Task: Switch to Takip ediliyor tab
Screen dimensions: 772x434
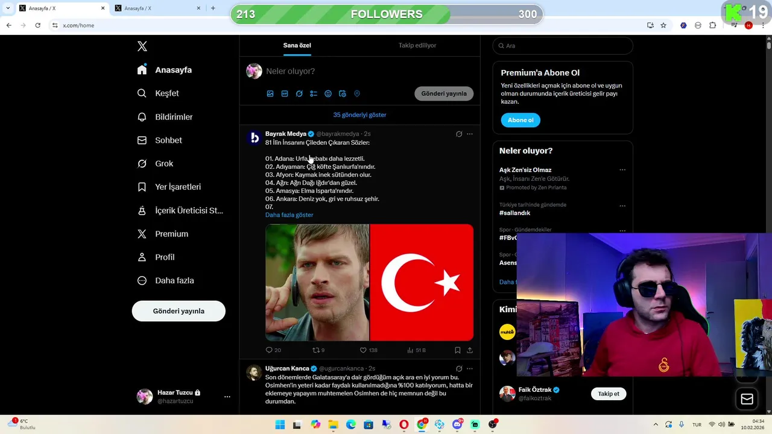Action: [417, 45]
